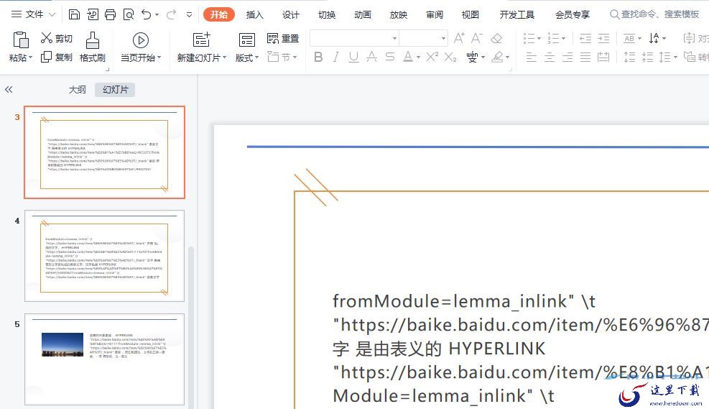Viewport: 709px width, 409px height.
Task: Click the Redo arrow icon
Action: coord(172,14)
